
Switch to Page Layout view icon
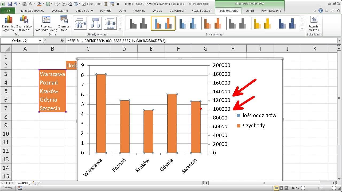[281, 188]
